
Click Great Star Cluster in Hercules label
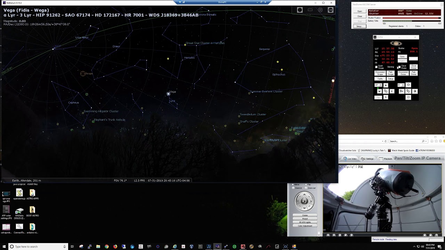pos(205,43)
